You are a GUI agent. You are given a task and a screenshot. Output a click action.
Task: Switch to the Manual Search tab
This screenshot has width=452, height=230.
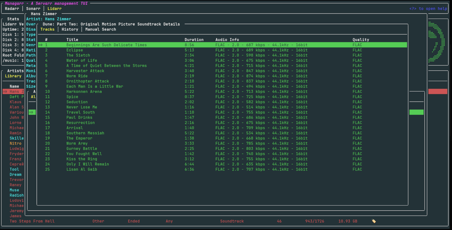101,29
